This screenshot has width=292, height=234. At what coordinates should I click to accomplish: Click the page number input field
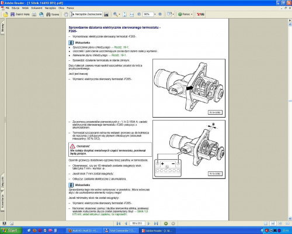137,223
